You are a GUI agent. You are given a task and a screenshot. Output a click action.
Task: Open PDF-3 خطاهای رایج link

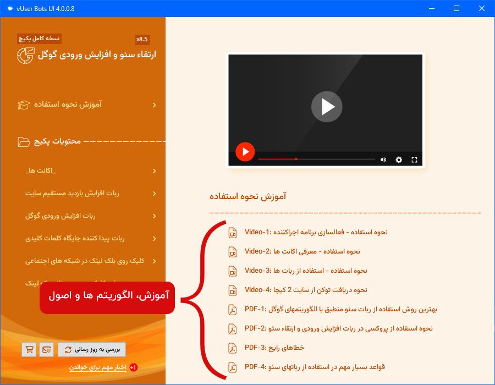(x=274, y=348)
